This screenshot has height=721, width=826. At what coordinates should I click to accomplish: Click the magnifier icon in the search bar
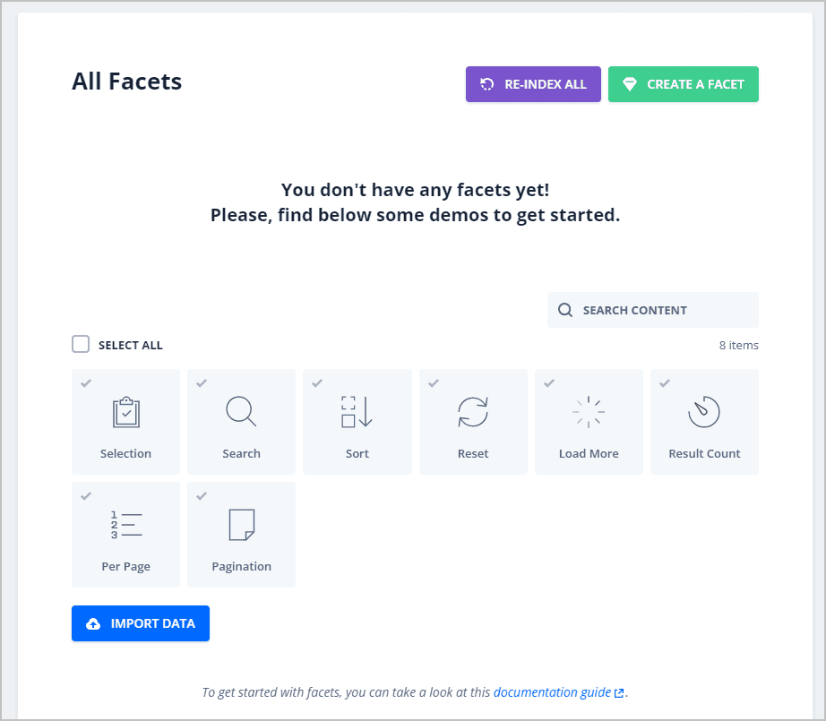point(565,309)
